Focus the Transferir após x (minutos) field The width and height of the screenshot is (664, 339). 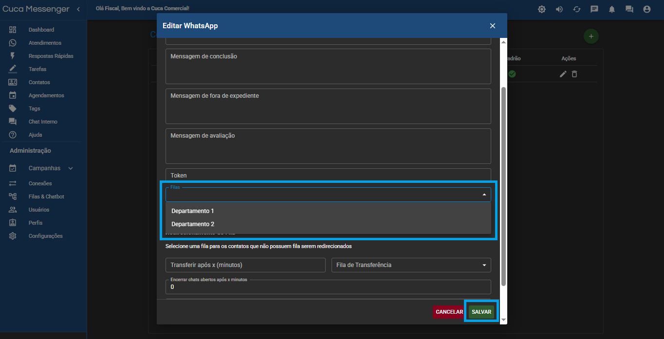[245, 265]
